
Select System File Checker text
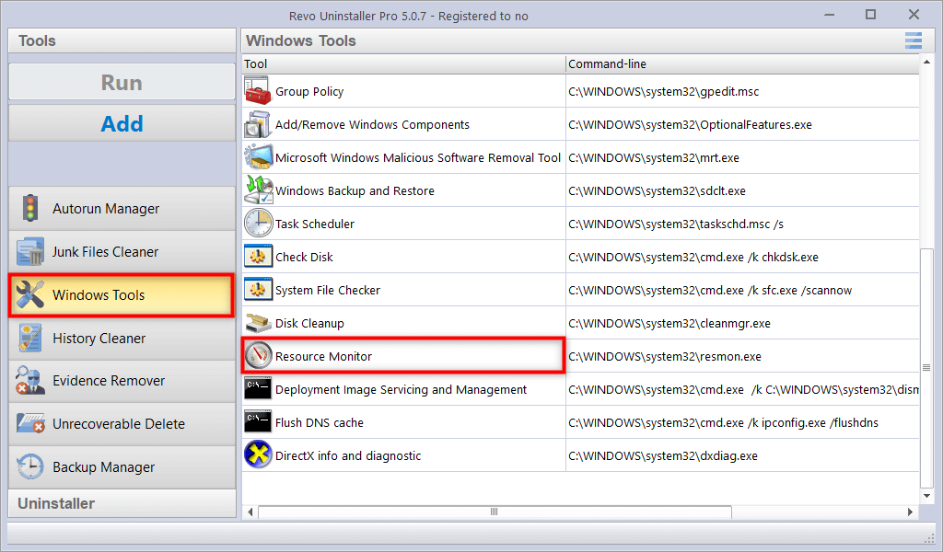(x=328, y=290)
